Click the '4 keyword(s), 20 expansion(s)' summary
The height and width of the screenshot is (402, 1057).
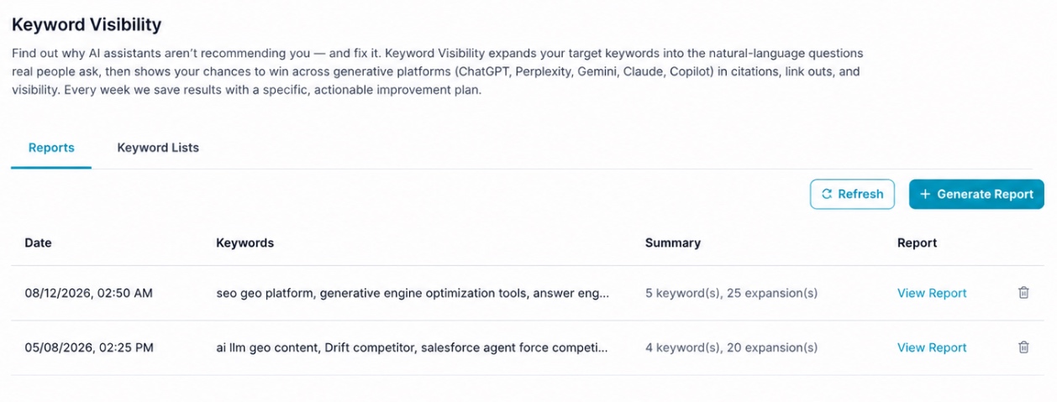[x=731, y=347]
